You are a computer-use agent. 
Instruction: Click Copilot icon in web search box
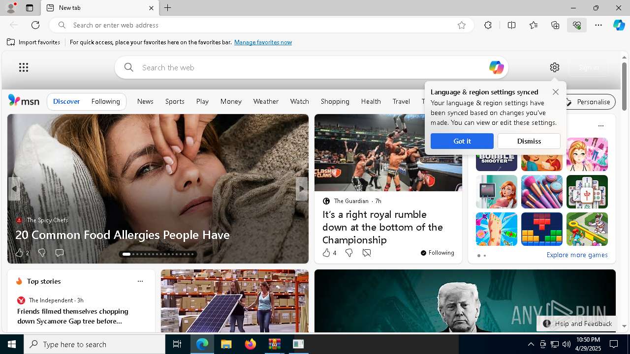click(496, 67)
